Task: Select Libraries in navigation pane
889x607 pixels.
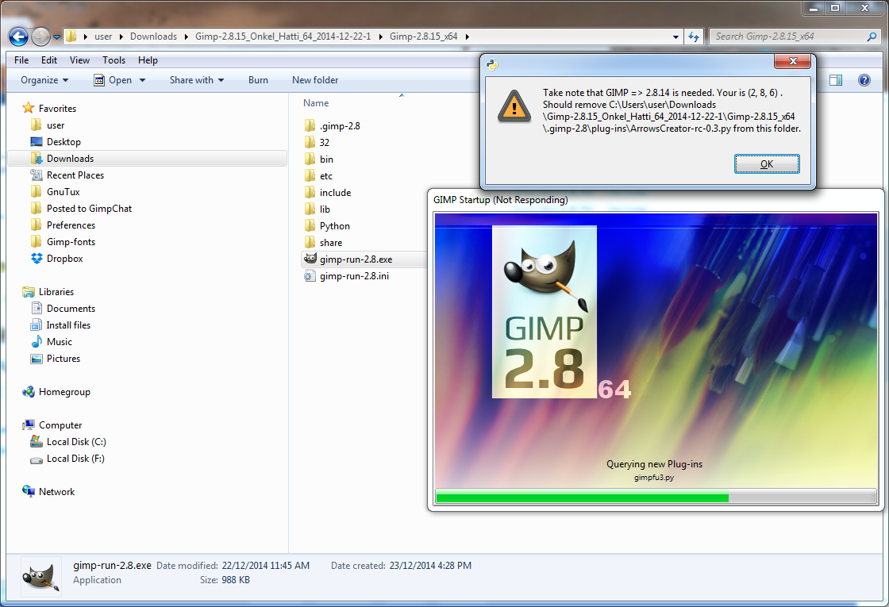Action: pyautogui.click(x=56, y=292)
